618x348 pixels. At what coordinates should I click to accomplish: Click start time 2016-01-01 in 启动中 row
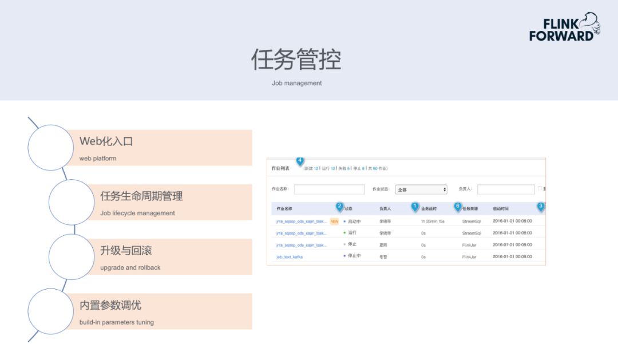[x=512, y=221]
